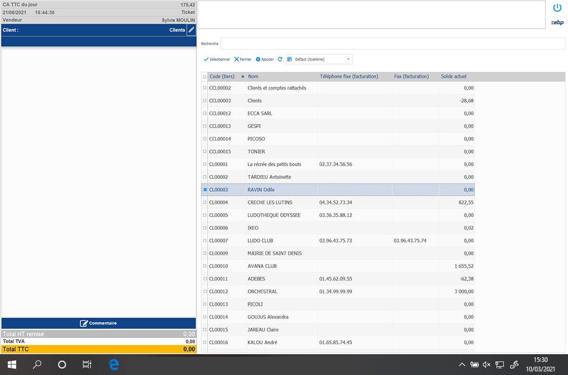Viewport: 568px width, 375px height.
Task: Uncheck the checkbox for RAVIN Odile row
Action: click(204, 190)
